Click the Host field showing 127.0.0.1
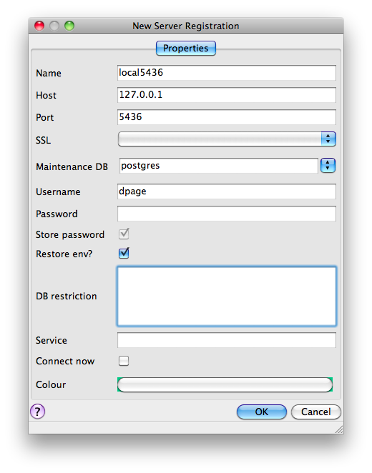Viewport: 372px width, 473px height. click(x=227, y=95)
